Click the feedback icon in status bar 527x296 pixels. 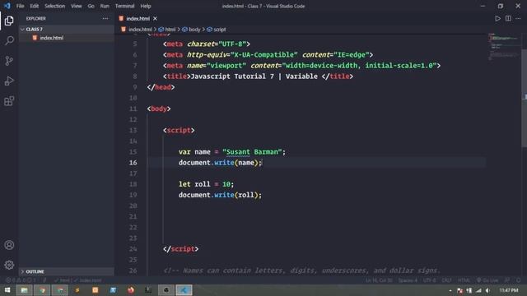coord(507,280)
